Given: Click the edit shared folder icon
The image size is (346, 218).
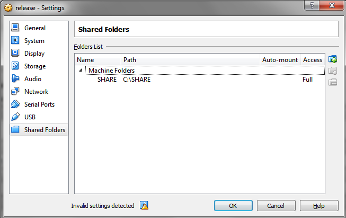Looking at the screenshot, I should (x=333, y=71).
